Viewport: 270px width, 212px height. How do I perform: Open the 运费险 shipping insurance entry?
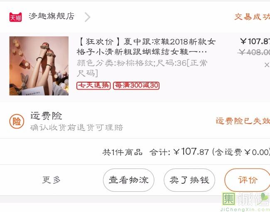[46, 116]
